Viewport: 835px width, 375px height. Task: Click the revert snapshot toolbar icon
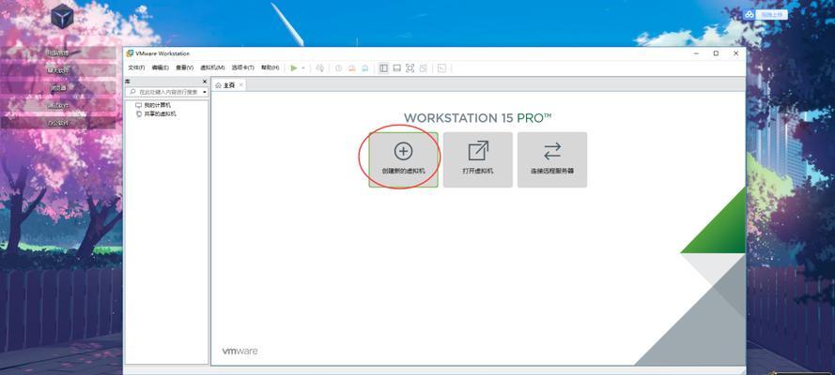point(351,68)
